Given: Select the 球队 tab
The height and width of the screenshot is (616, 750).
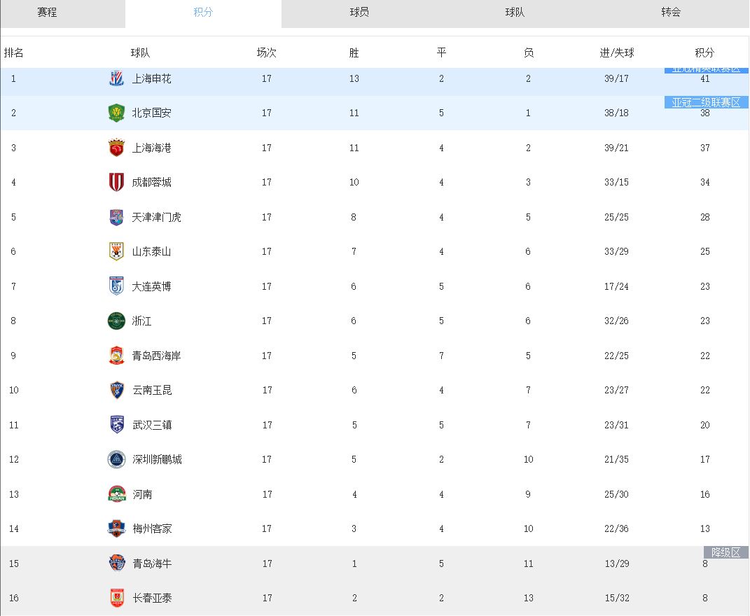Looking at the screenshot, I should click(x=515, y=12).
